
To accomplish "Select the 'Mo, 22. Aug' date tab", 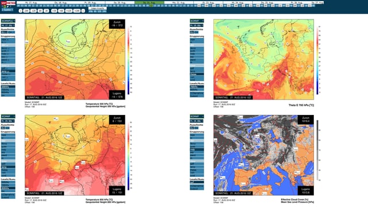I will click(x=179, y=2).
